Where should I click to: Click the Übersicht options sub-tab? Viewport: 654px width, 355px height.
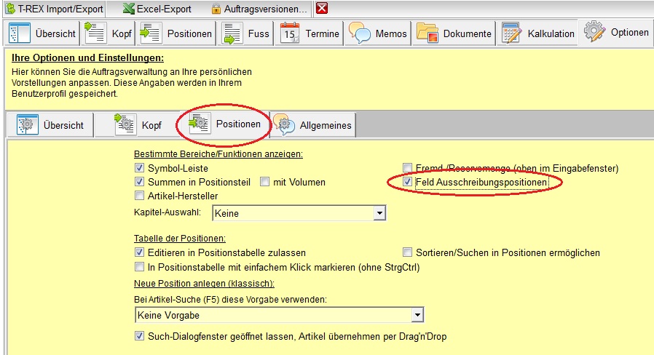pyautogui.click(x=50, y=125)
